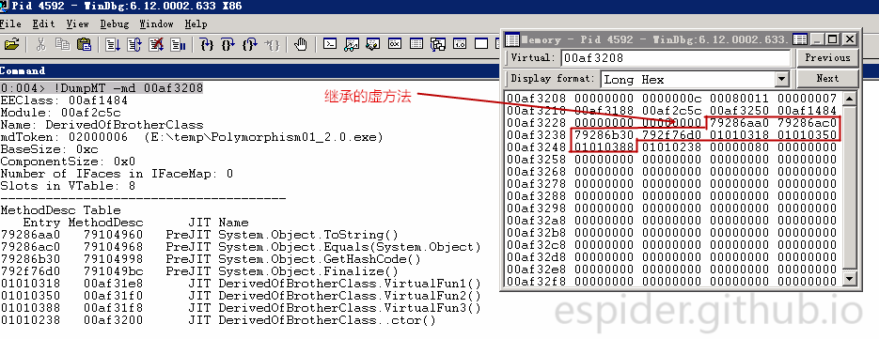The height and width of the screenshot is (339, 879).
Task: Open the Locals window toolbar icon
Action: [373, 44]
